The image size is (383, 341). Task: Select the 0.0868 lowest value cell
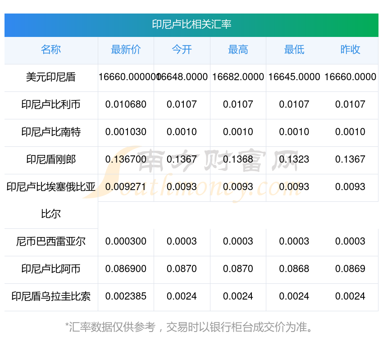tap(294, 269)
